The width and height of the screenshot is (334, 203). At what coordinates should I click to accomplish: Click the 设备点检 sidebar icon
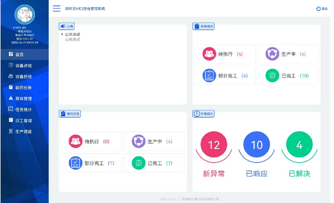point(11,65)
